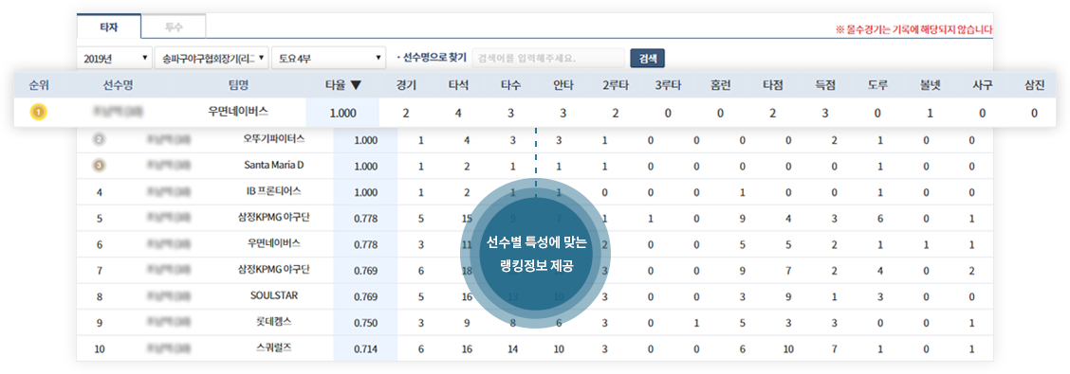Select team 스쿼럴즈
1070x374 pixels.
click(x=273, y=347)
